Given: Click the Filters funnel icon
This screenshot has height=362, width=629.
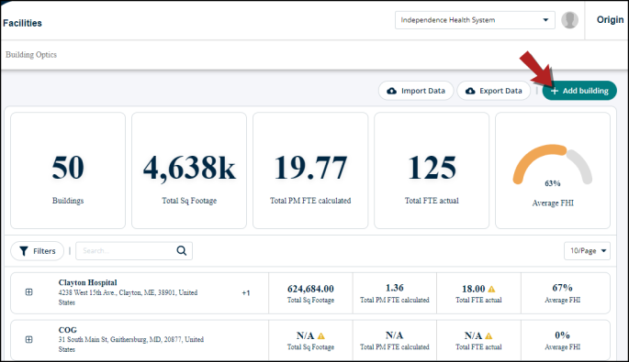Looking at the screenshot, I should (24, 251).
